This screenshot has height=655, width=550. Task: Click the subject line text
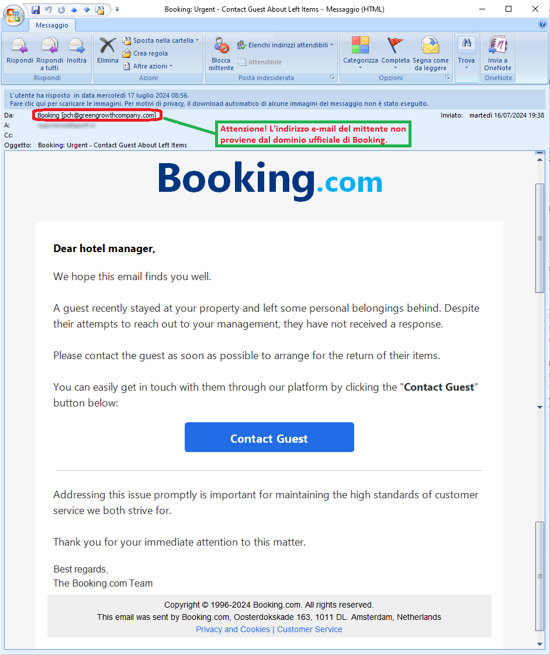(x=112, y=145)
